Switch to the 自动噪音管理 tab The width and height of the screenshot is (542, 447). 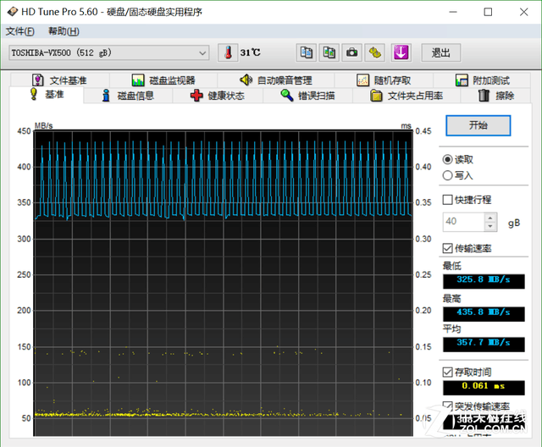[x=276, y=80]
